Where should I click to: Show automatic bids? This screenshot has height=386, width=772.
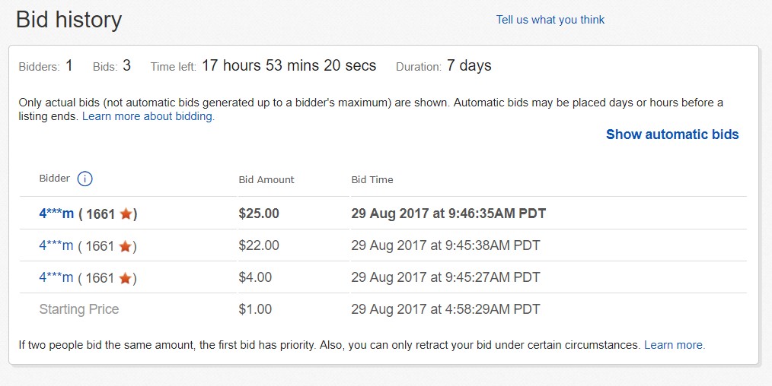point(672,134)
